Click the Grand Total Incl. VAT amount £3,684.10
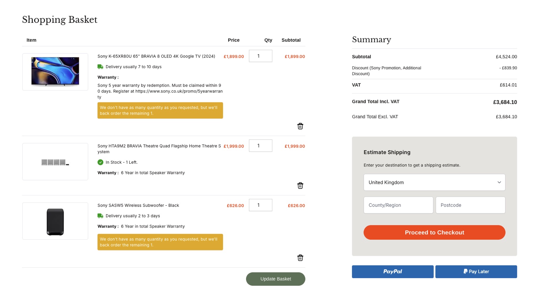Screen dimensions: 540x303 [505, 102]
